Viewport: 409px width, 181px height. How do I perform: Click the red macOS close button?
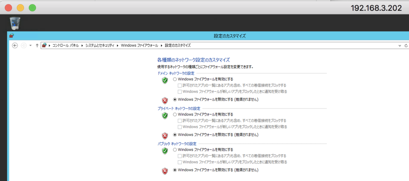[8, 8]
